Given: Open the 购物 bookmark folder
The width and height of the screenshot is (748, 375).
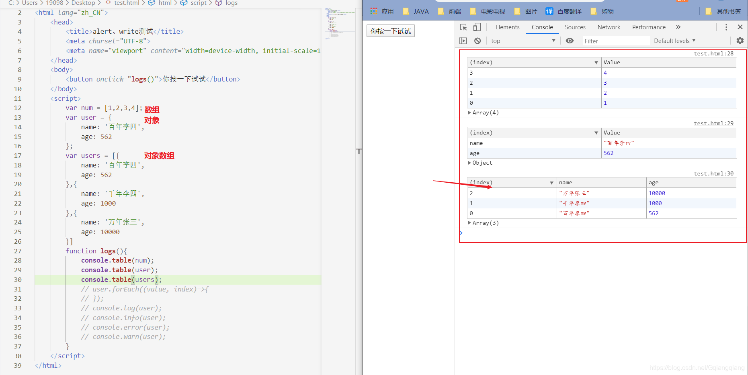Looking at the screenshot, I should 602,11.
